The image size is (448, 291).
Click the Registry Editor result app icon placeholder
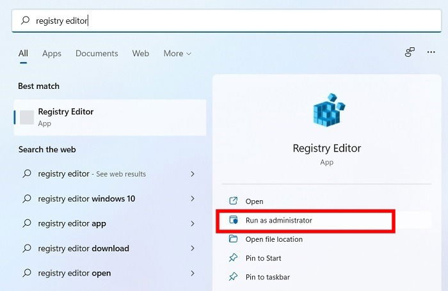27,118
